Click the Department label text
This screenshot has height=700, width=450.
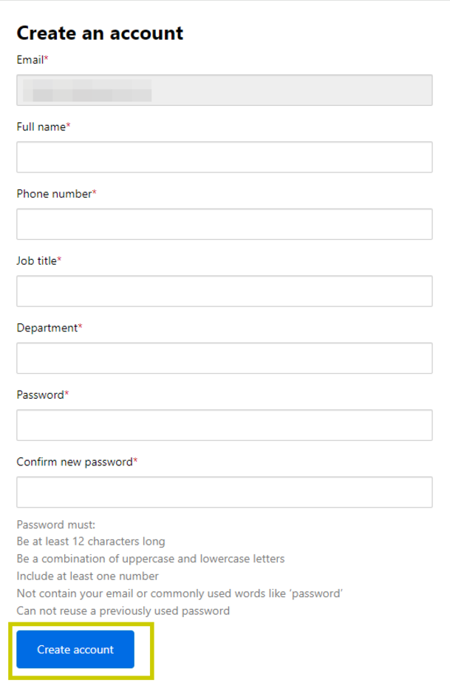coord(47,328)
